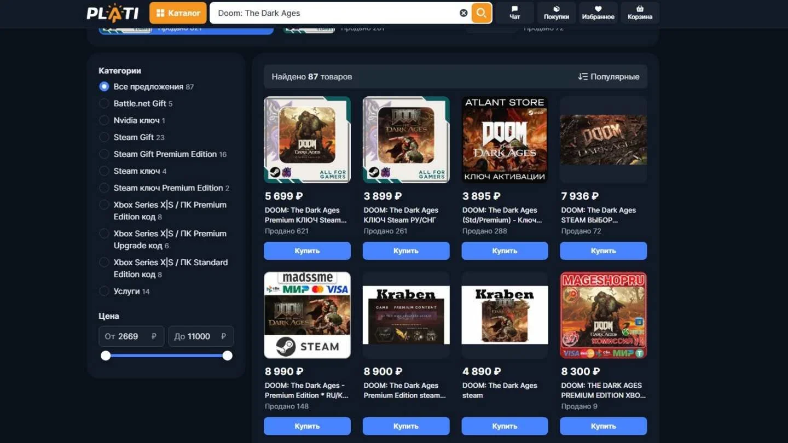Open title link Premium Edition * RU/K…

click(x=307, y=390)
